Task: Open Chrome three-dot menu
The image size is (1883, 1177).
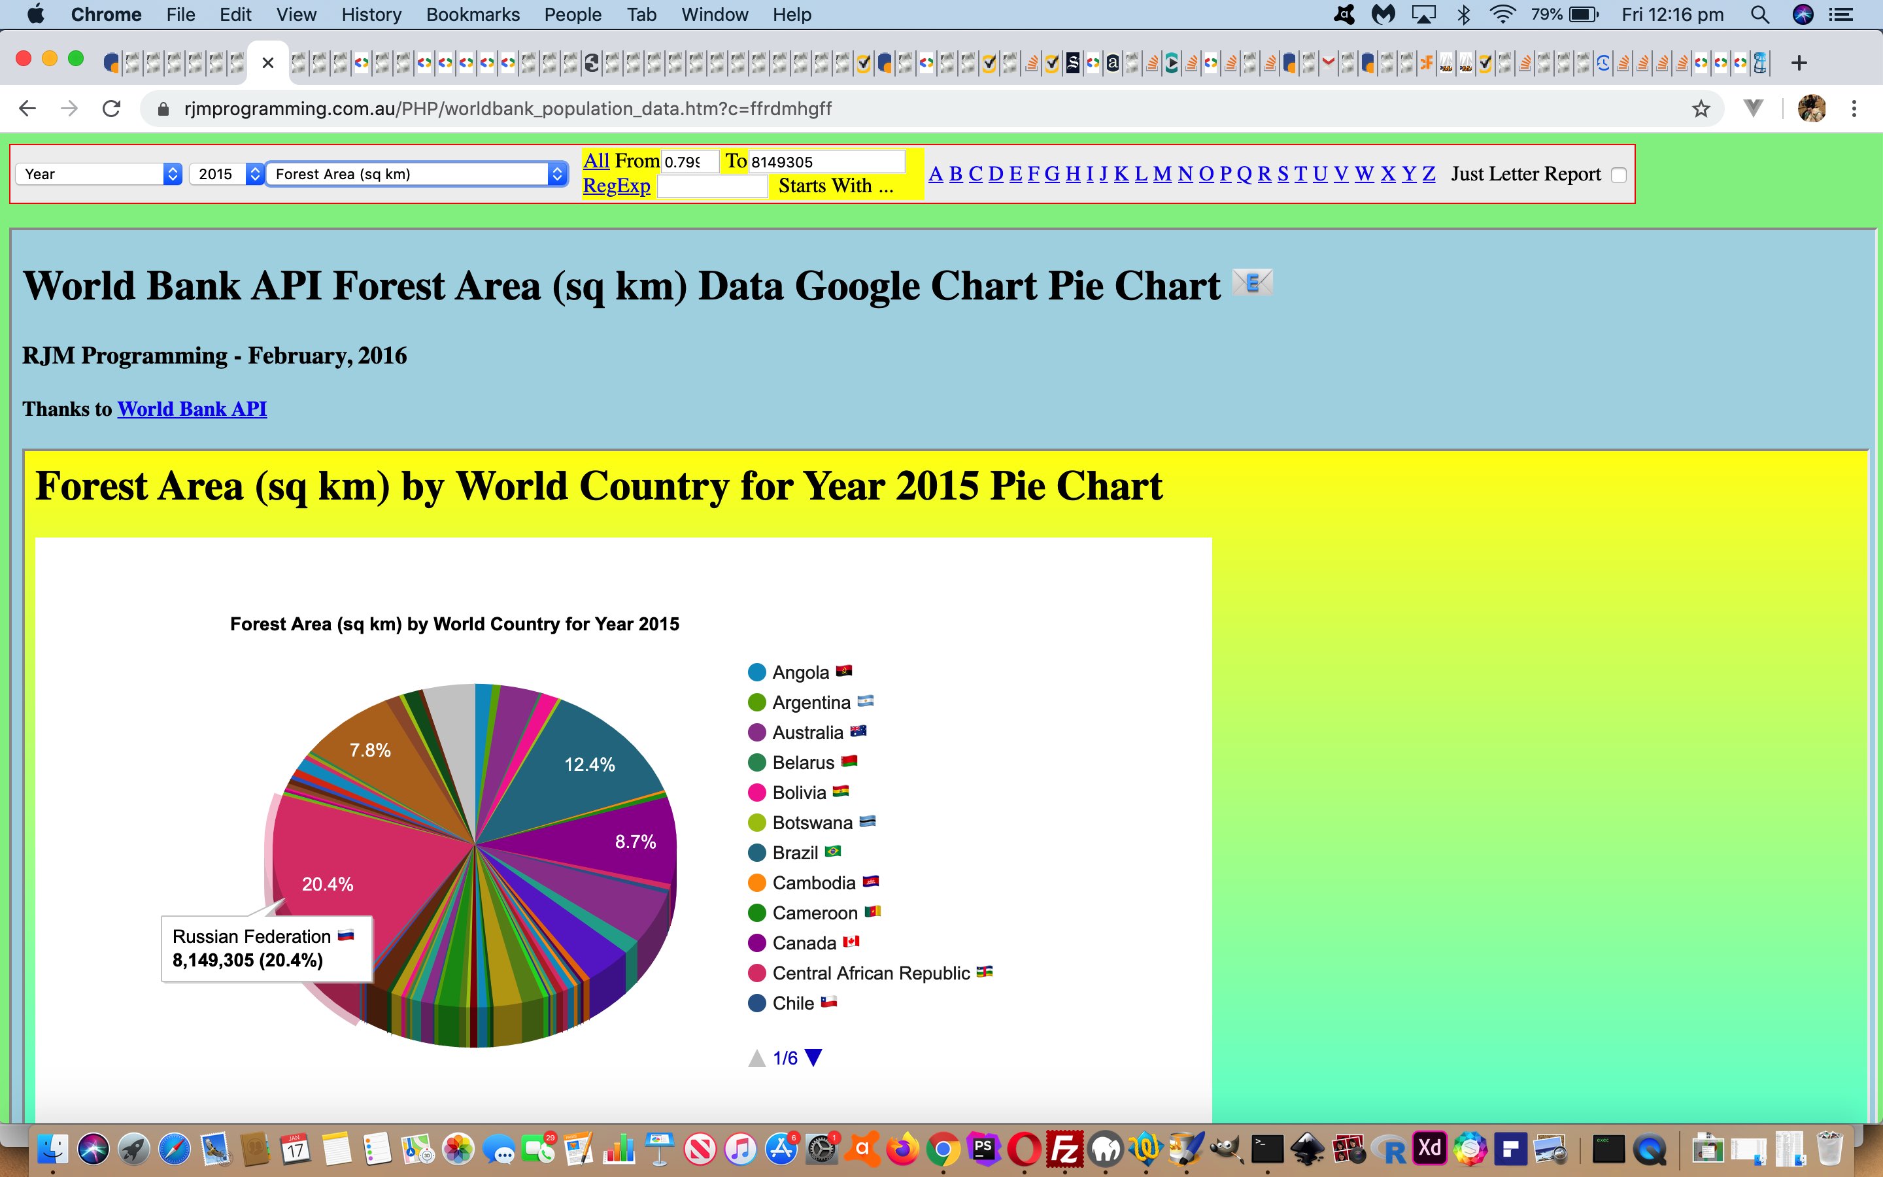Action: click(1854, 109)
